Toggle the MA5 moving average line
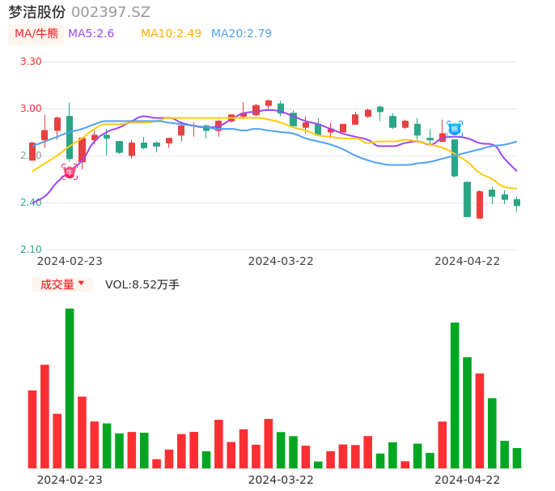Screen dimensions: 555x491 point(91,34)
